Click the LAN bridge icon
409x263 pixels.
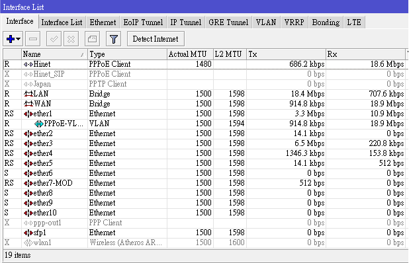(28, 94)
